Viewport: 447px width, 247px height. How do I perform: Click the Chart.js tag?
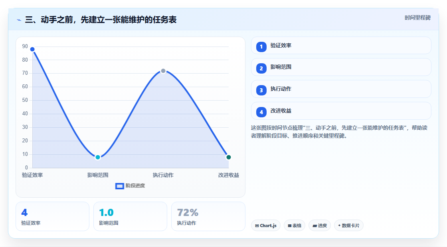pos(266,226)
